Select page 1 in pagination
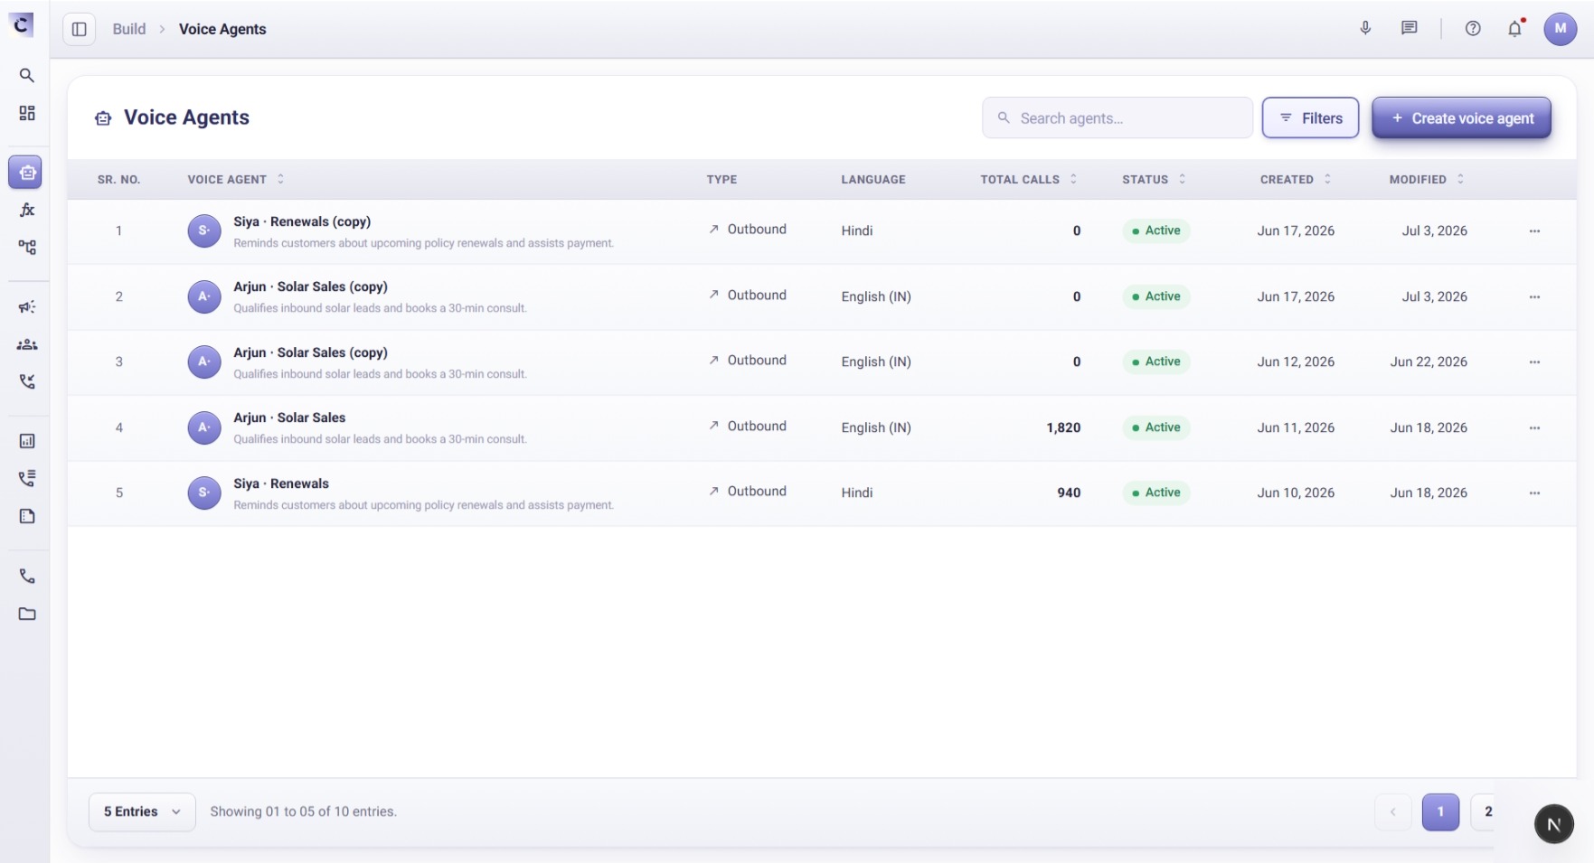Screen dimensions: 1594x863 (1440, 811)
